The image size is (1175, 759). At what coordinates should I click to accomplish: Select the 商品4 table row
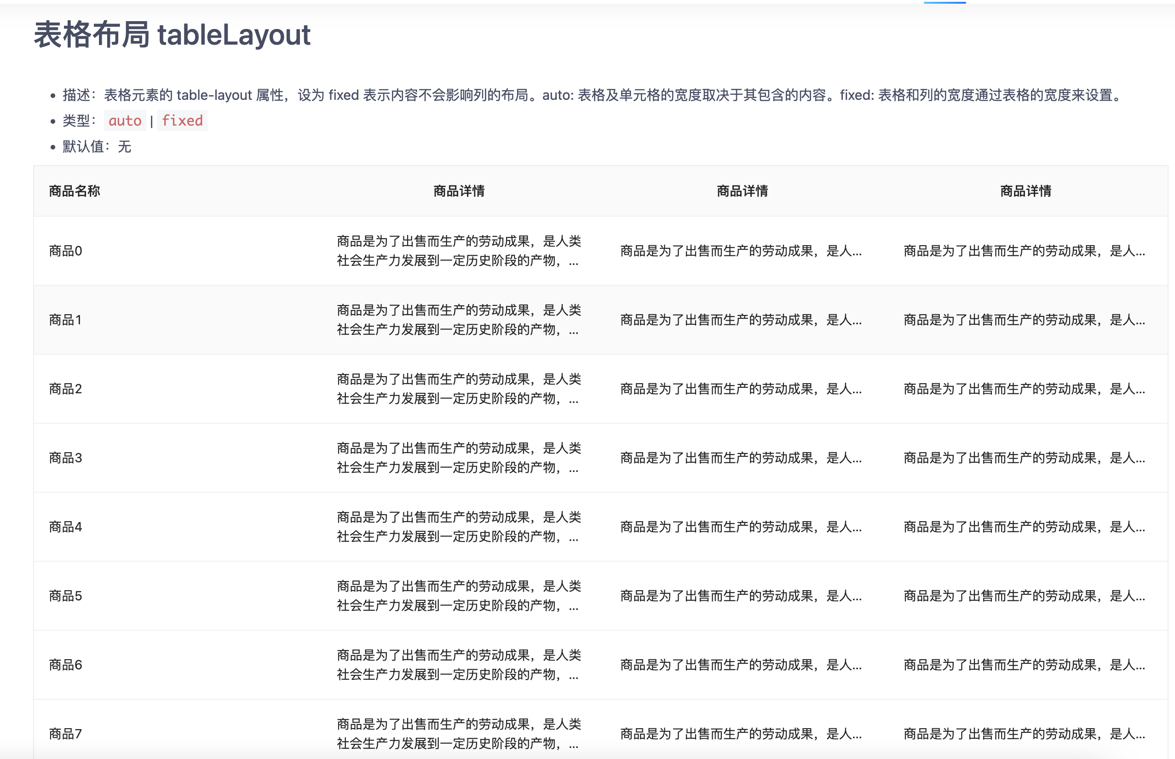point(64,527)
